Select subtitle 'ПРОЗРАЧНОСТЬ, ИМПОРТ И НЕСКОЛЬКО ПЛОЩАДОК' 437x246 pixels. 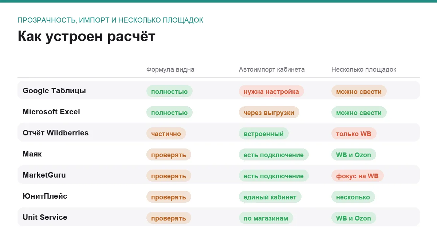(x=110, y=20)
